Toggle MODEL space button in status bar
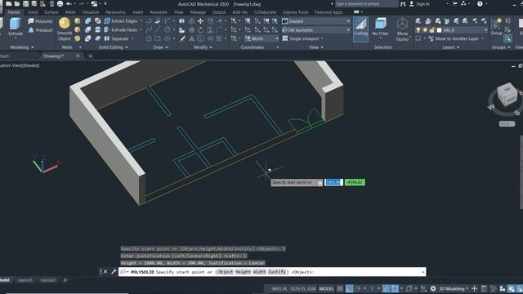This screenshot has width=523, height=294. click(x=326, y=288)
